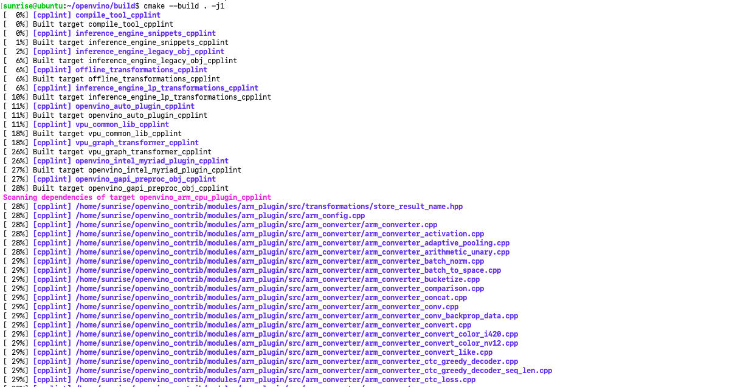Click the 'sunrise@ubuntu' prompt text
The width and height of the screenshot is (746, 387).
33,5
